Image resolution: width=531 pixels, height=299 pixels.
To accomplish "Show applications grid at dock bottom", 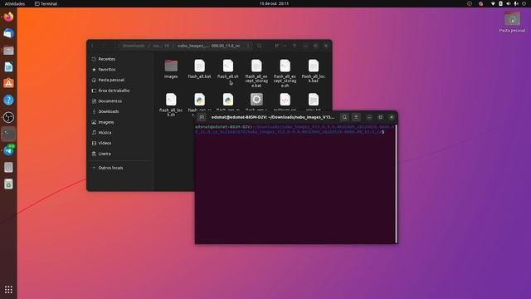I will coord(8,290).
